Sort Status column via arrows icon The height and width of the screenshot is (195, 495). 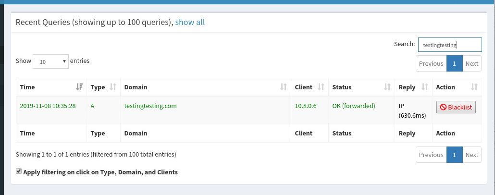click(387, 87)
